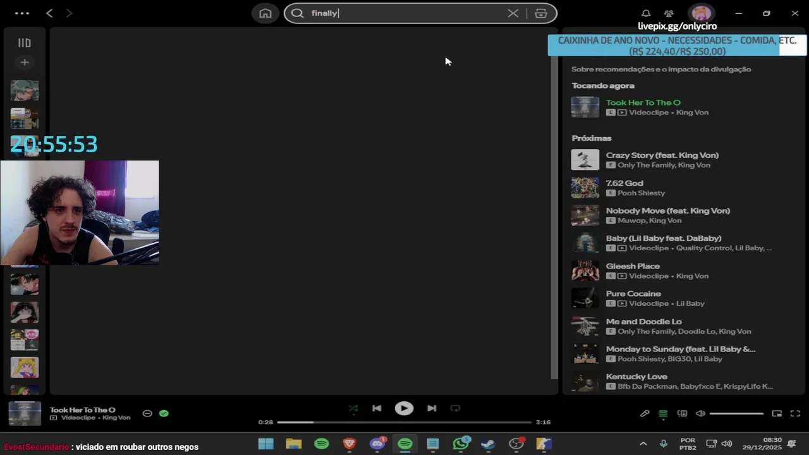Open the Sailor Moon playlist thumbnail
Screen dimensions: 809x455
25,367
